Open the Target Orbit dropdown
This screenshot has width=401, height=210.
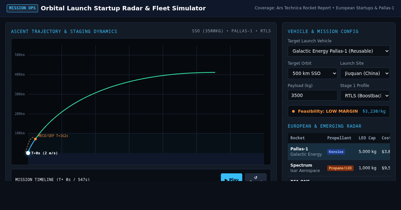[312, 73]
